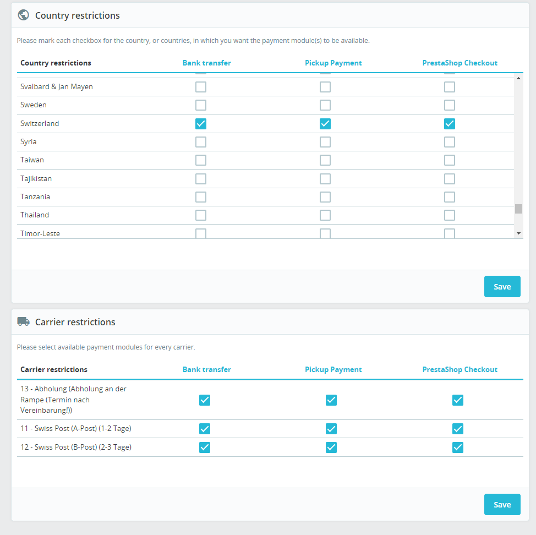Enable Bank transfer for Thailand
Image resolution: width=536 pixels, height=535 pixels.
point(201,215)
